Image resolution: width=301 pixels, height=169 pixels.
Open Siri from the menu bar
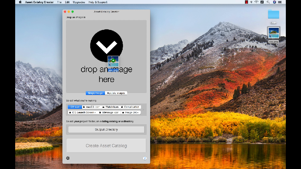click(274, 2)
